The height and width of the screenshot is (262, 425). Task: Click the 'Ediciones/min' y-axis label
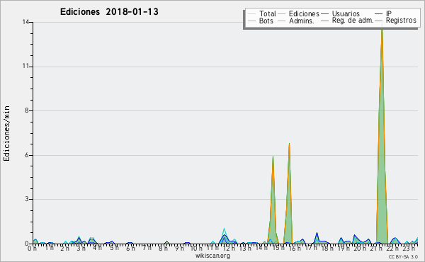point(6,134)
